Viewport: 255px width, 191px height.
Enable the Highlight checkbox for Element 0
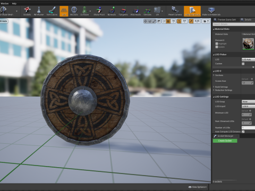point(217,44)
